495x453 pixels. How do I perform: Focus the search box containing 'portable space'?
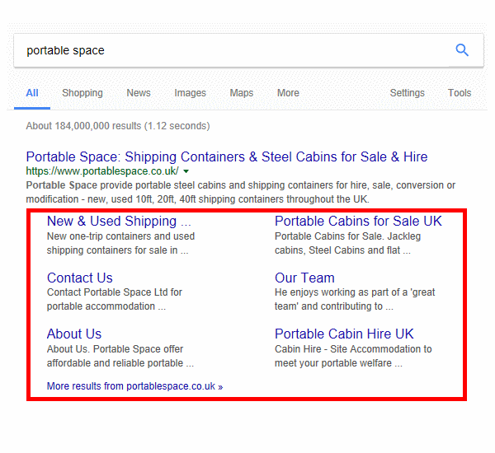pos(248,50)
